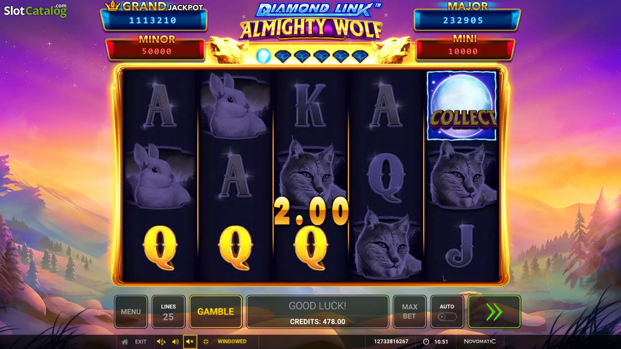621x349 pixels.
Task: Select MAX BET
Action: (409, 312)
